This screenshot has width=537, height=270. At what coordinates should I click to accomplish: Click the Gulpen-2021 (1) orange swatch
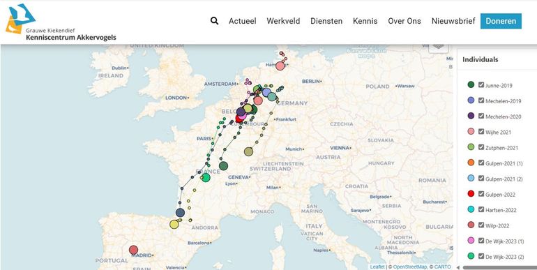(471, 163)
